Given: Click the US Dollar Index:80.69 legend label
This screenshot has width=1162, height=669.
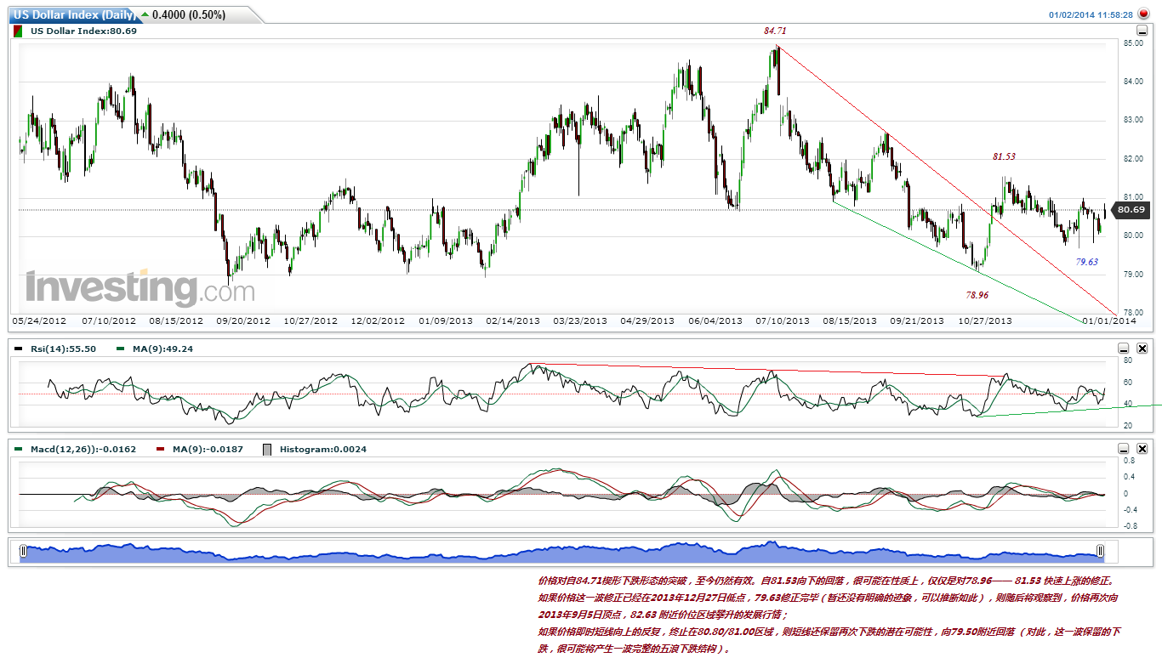Looking at the screenshot, I should click(83, 31).
